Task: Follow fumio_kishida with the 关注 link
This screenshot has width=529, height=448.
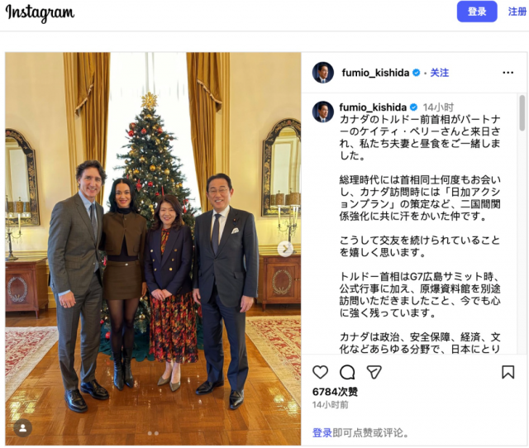Action: pos(439,73)
